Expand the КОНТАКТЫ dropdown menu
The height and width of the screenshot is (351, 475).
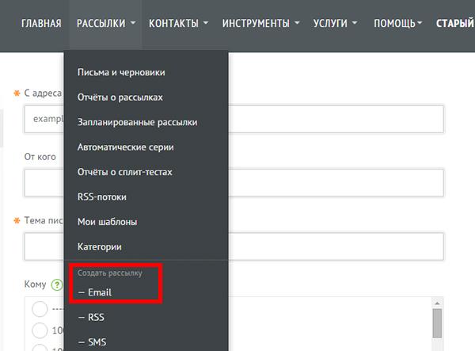point(178,23)
